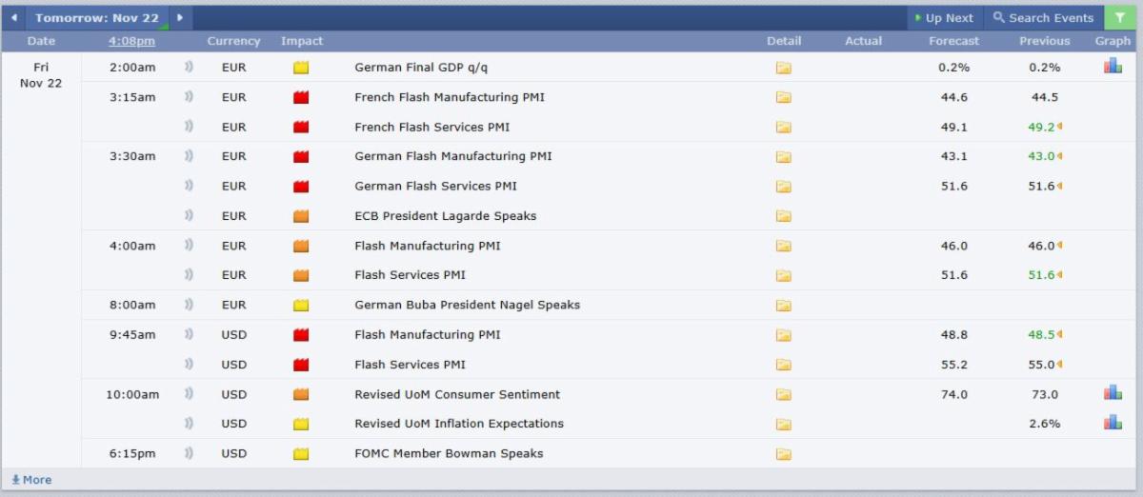1143x497 pixels.
Task: Open the Tomorrow: Nov 22 date selector
Action: coord(97,18)
